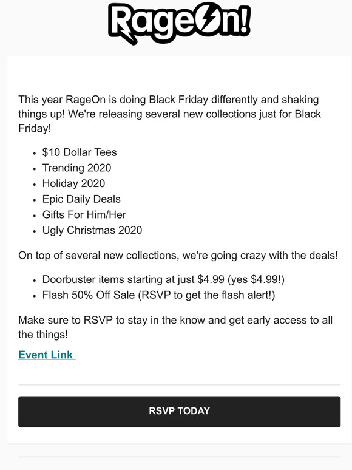Click the Flash 50% Off Sale line
Viewport: 352px width, 470px height.
(x=158, y=295)
